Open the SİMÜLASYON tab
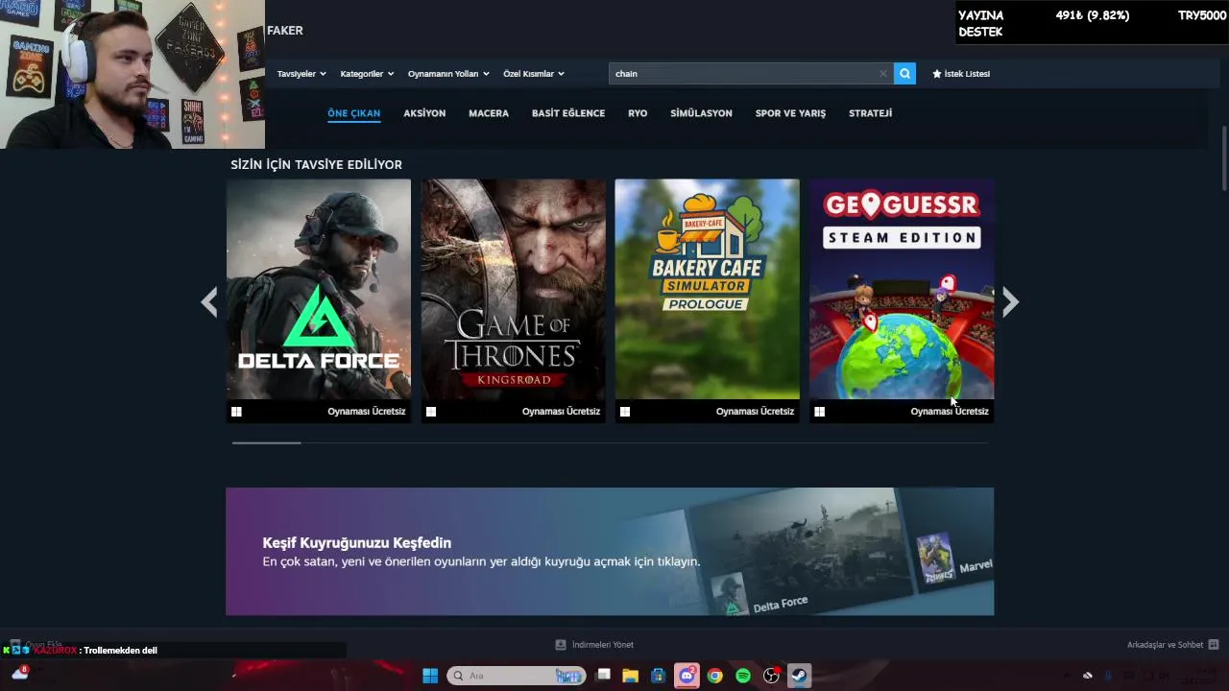1229x691 pixels. click(x=701, y=113)
